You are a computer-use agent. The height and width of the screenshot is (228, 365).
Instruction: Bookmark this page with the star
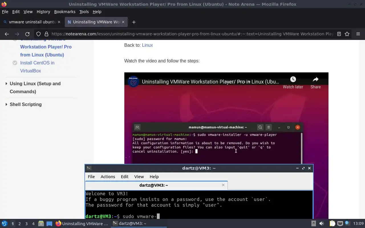(347, 34)
